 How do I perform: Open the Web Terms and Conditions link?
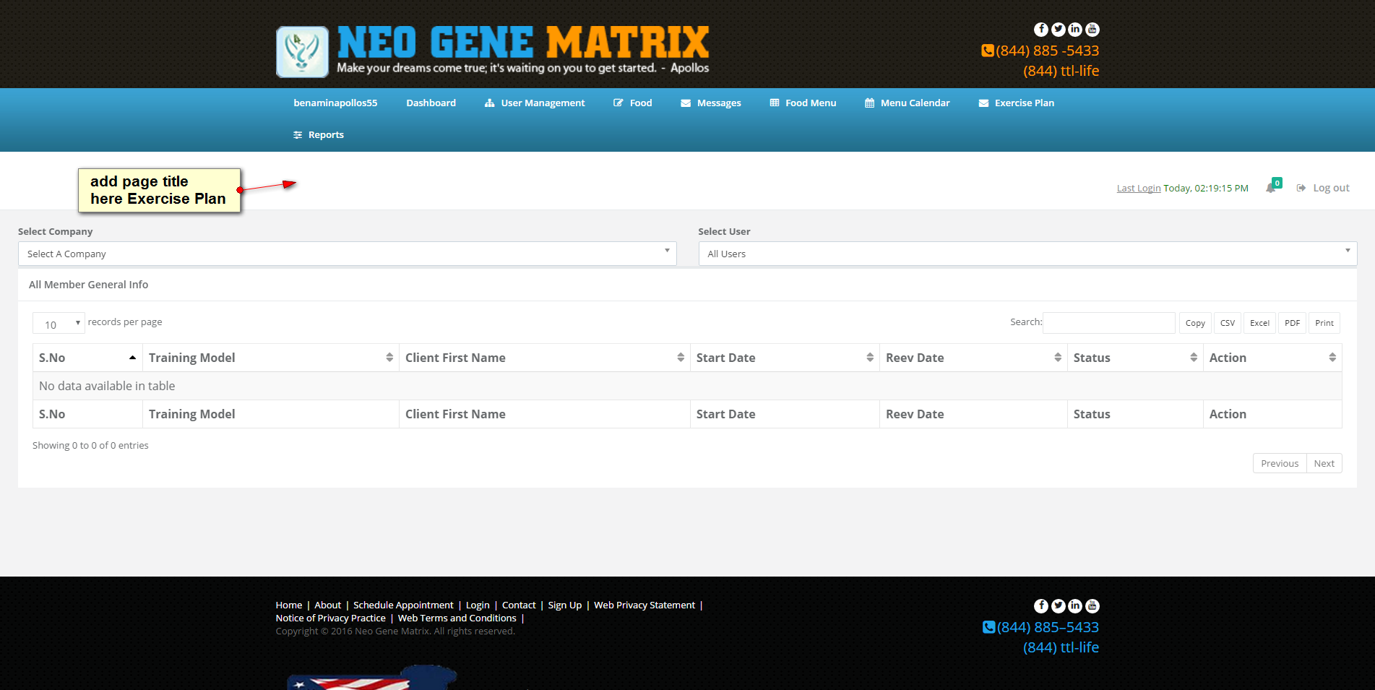click(x=457, y=618)
